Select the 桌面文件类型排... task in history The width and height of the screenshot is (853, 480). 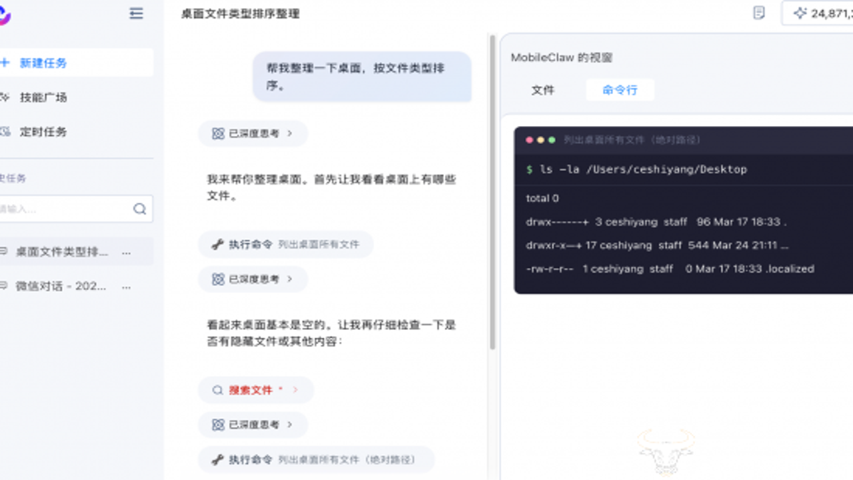(75, 252)
